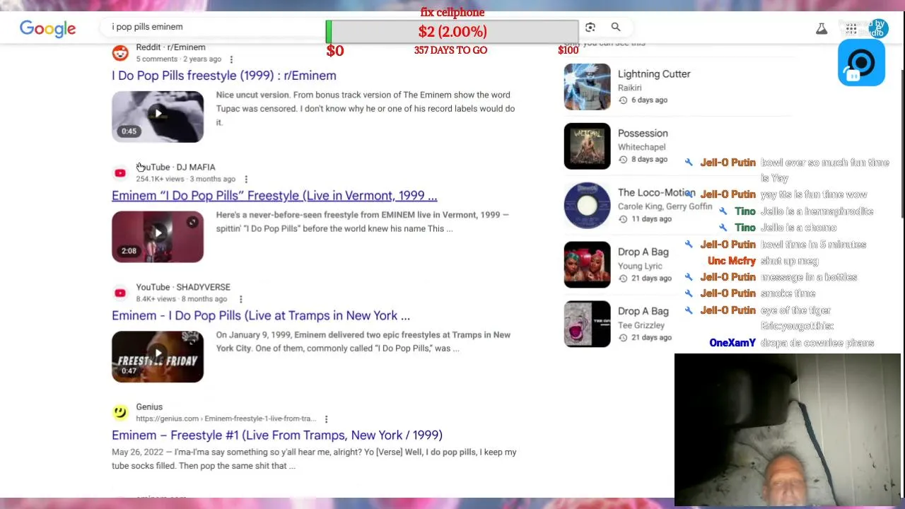
Task: Select 'Drop A Bag' by Tee Grizzley title
Action: [643, 312]
